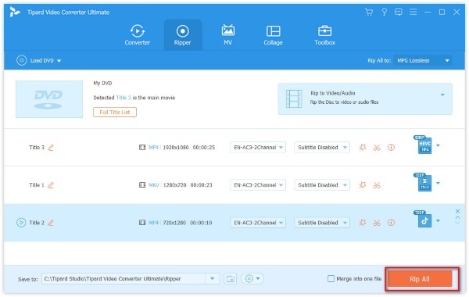The height and width of the screenshot is (297, 469).
Task: Open Title 1 subtitle dropdown
Action: tap(322, 185)
